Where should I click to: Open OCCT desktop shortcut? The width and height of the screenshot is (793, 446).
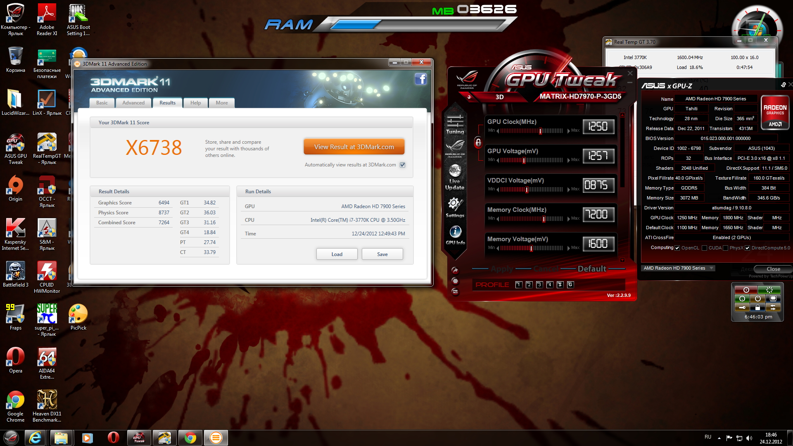[x=47, y=192]
